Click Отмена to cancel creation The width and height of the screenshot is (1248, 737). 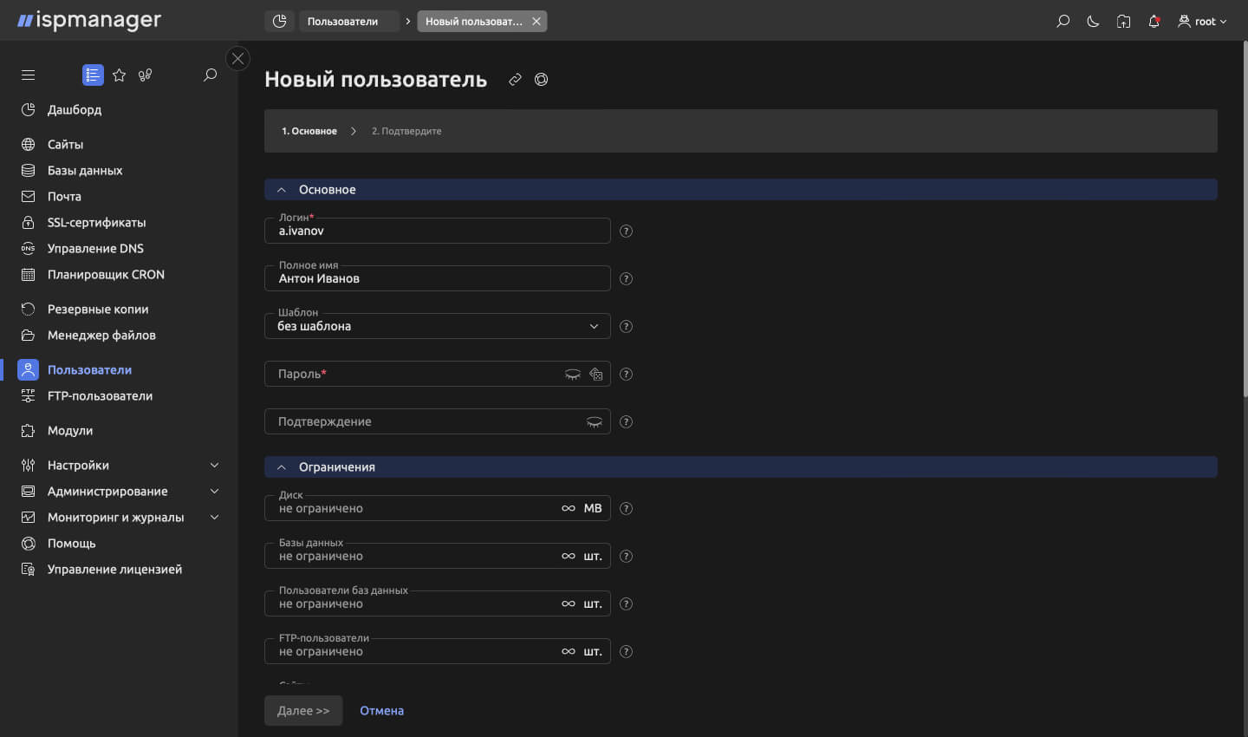(381, 710)
